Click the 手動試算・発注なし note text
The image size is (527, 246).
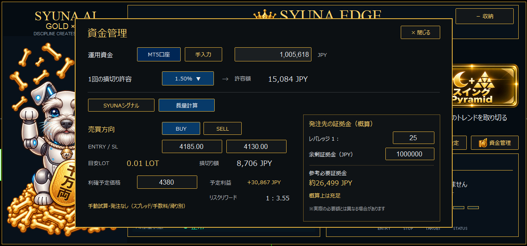click(x=137, y=206)
